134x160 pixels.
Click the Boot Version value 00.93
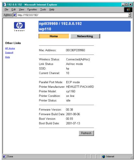coord(69,119)
